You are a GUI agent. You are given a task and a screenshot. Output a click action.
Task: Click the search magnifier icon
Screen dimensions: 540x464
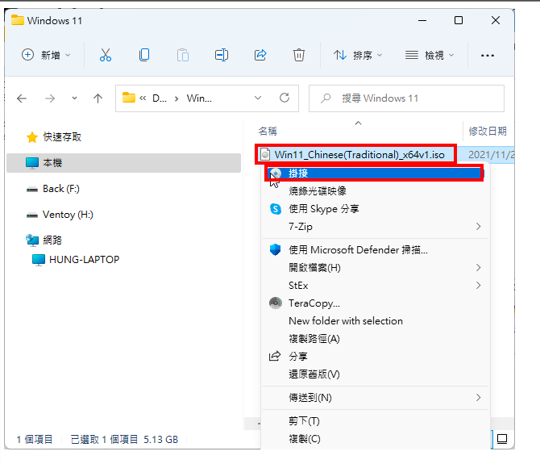(x=326, y=98)
